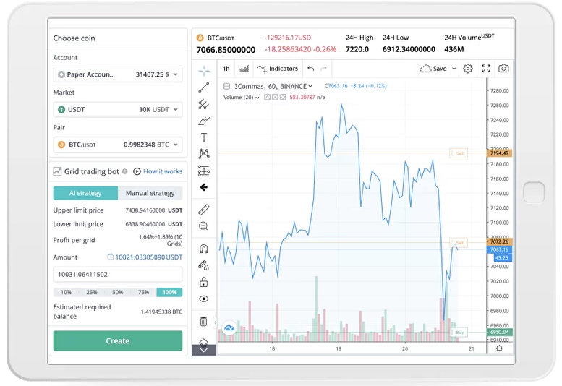Select the AI strategy tab
The image size is (562, 386).
[85, 193]
